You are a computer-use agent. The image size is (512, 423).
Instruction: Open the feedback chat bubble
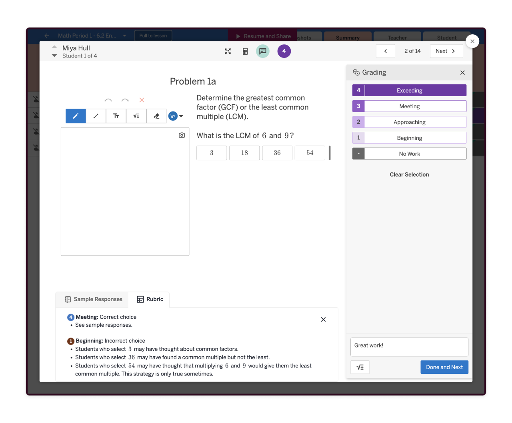pos(263,51)
